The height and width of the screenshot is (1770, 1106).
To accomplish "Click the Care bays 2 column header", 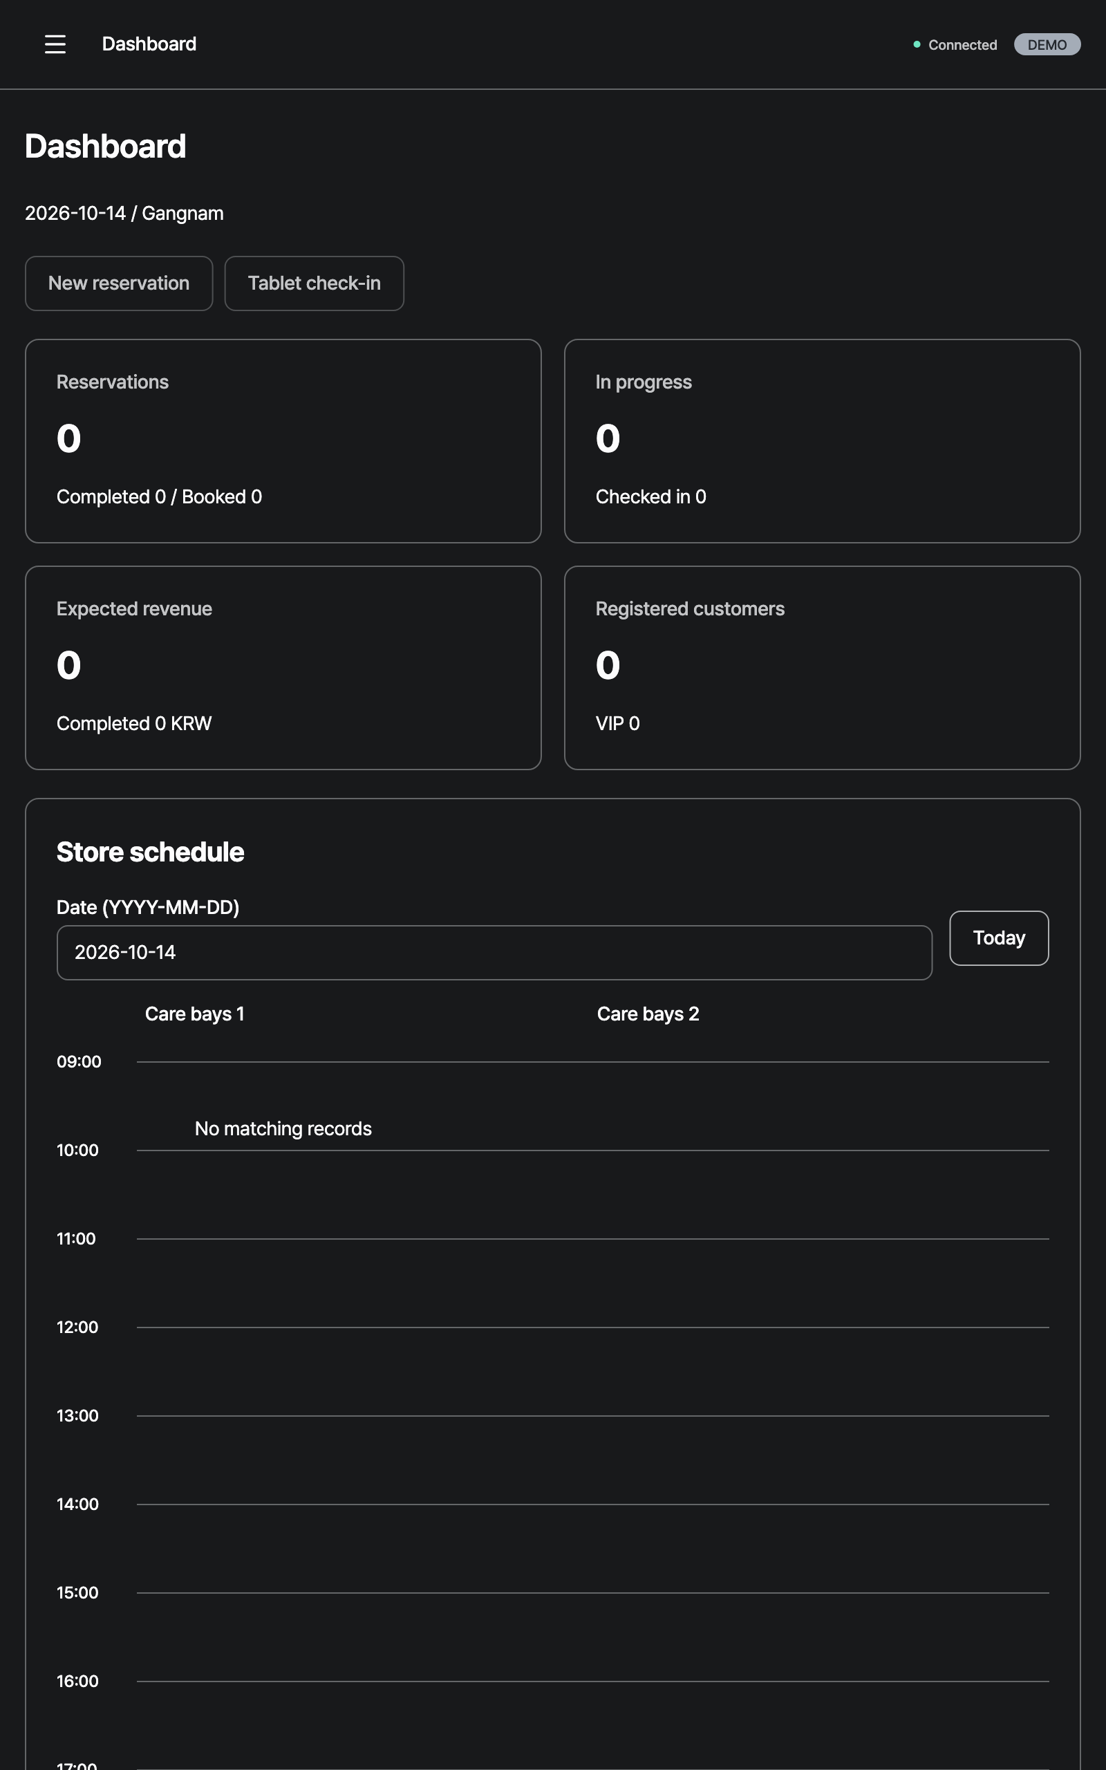I will 648,1014.
